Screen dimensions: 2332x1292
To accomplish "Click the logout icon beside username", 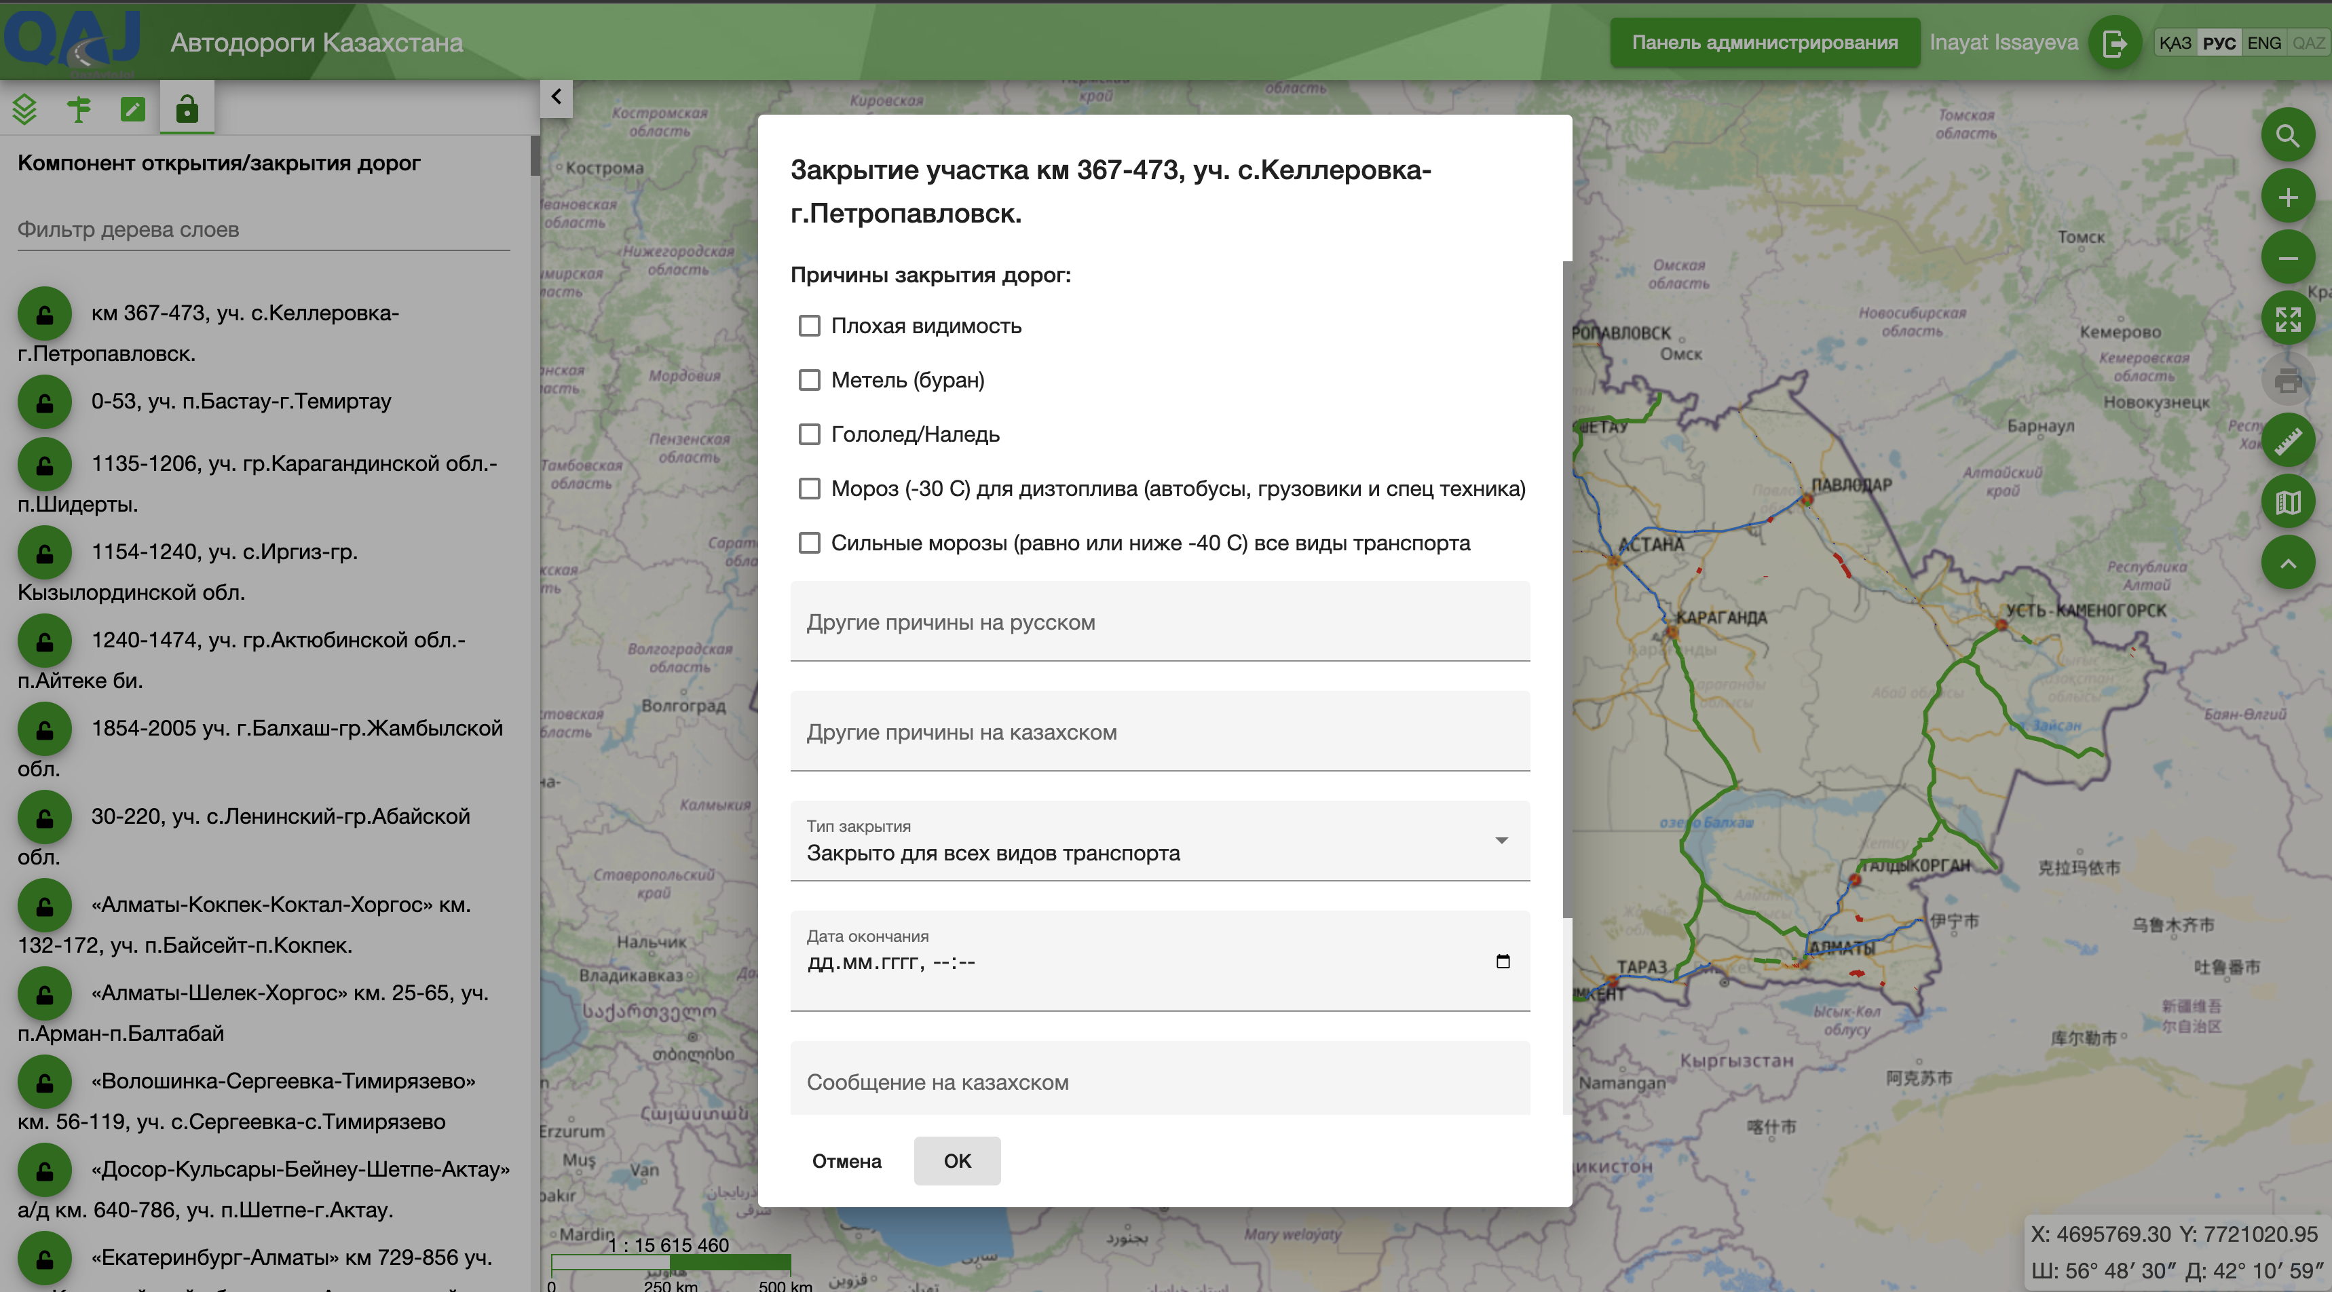I will click(x=2114, y=43).
